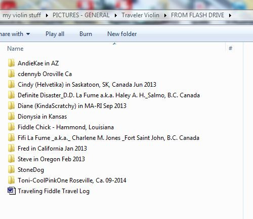Expand arrow after my violin stuff breadcrumb
The width and height of the screenshot is (253, 219).
47,15
